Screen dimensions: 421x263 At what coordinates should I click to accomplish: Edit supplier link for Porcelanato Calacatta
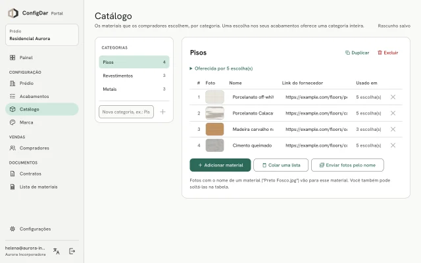(x=316, y=113)
